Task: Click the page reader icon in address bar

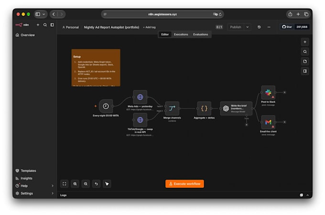Action: coord(105,14)
